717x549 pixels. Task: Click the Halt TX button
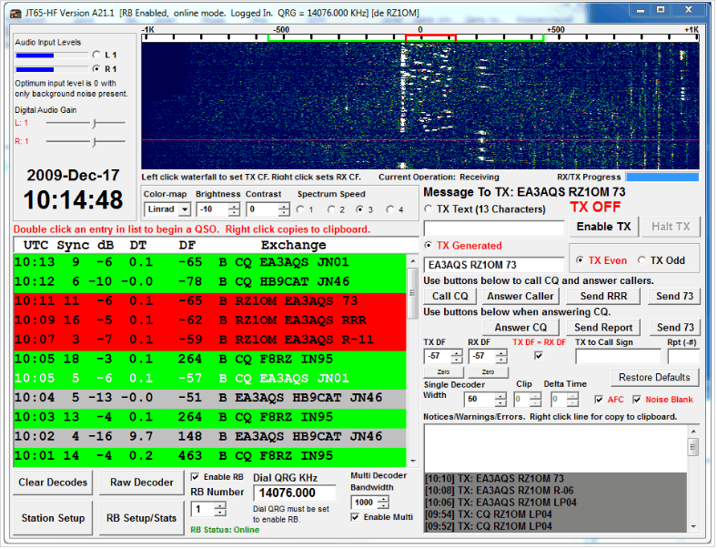click(671, 227)
